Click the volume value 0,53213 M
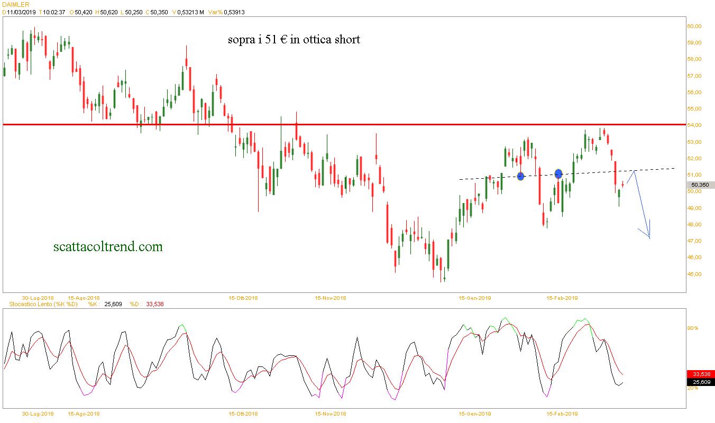This screenshot has width=715, height=423. tap(191, 12)
